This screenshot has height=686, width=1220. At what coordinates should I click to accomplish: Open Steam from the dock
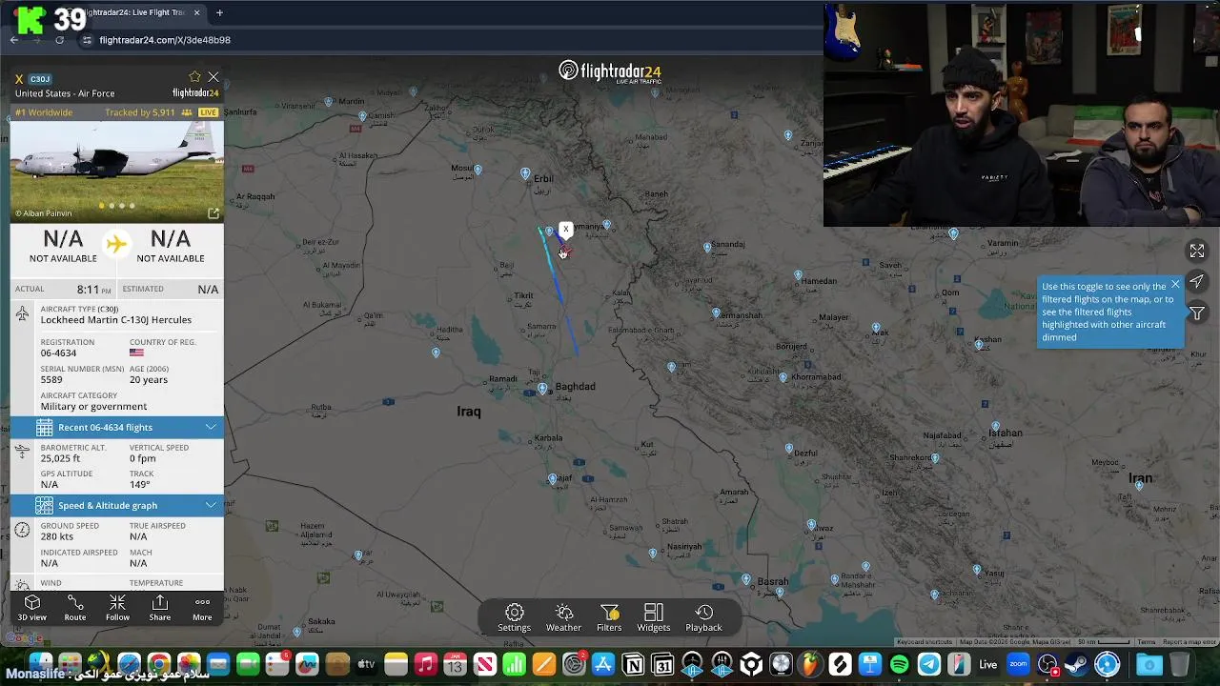coord(1077,664)
